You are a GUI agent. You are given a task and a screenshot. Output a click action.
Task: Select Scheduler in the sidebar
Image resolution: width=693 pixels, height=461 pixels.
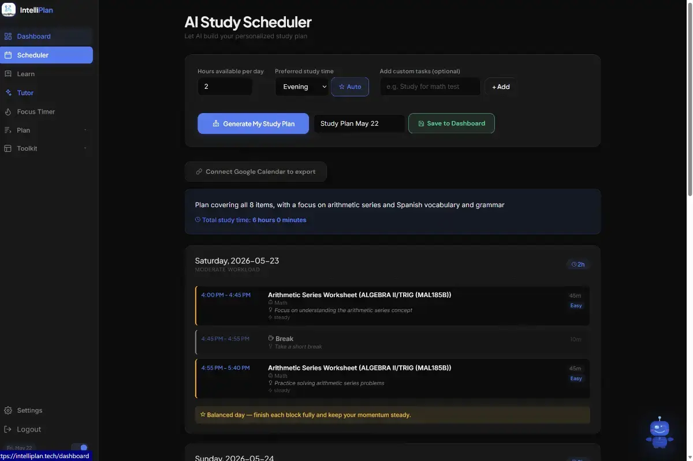click(46, 55)
